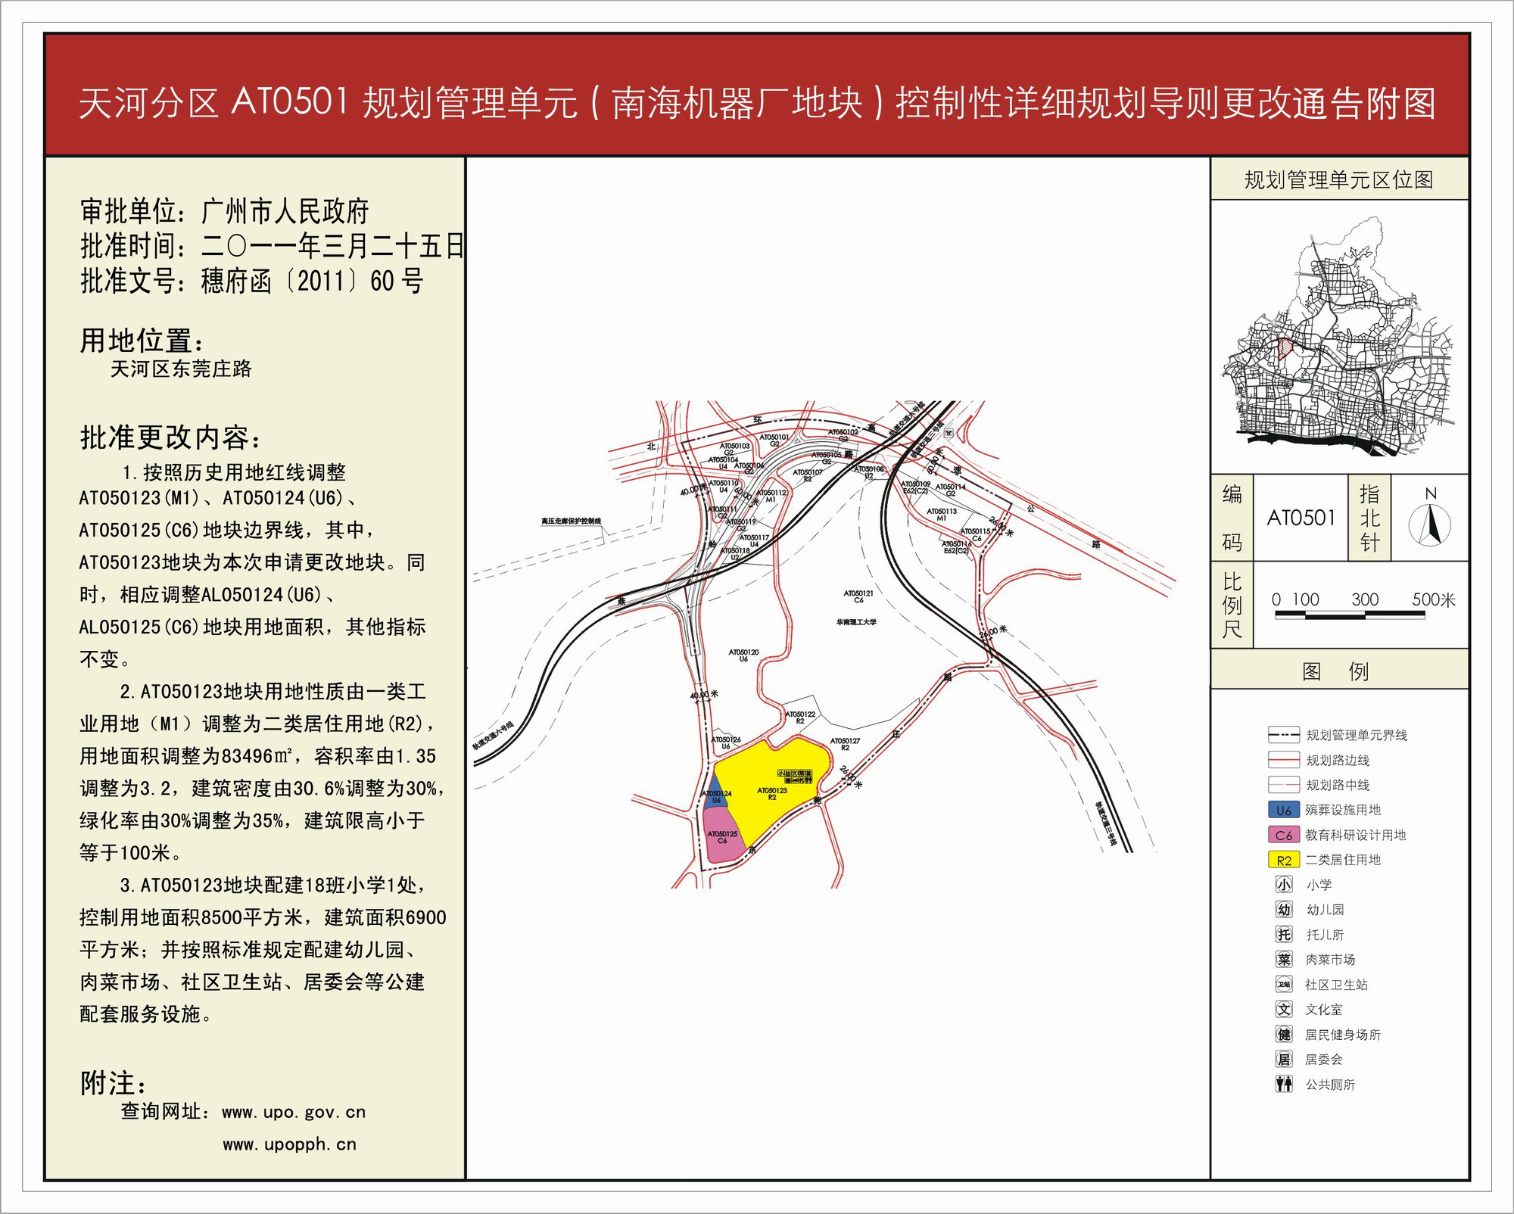This screenshot has height=1214, width=1514.
Task: Click the 居委会 committee legend icon
Action: pyautogui.click(x=1284, y=1059)
